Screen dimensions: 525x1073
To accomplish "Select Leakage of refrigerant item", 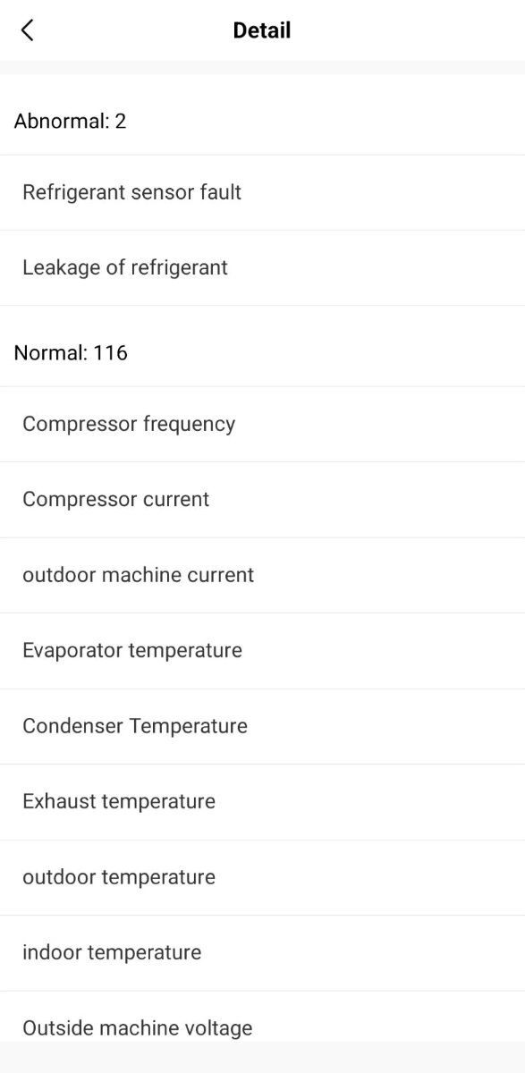I will coord(262,268).
